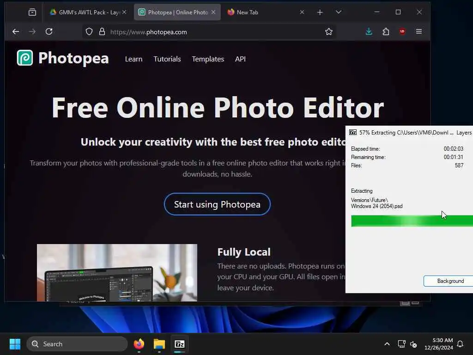Open the Tutorials page link
Image resolution: width=473 pixels, height=355 pixels.
click(167, 59)
